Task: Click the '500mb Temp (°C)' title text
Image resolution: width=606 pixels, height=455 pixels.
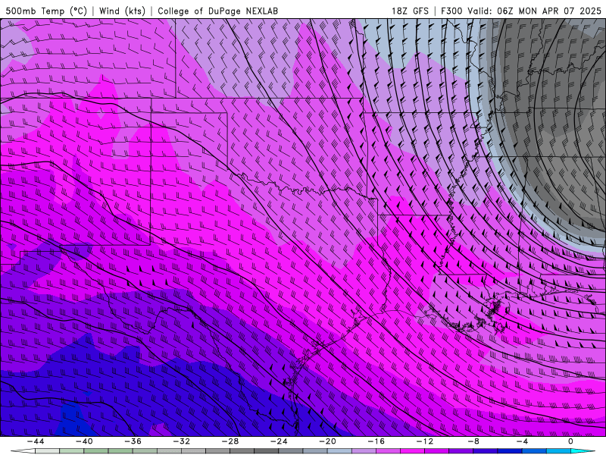Action: click(x=46, y=11)
